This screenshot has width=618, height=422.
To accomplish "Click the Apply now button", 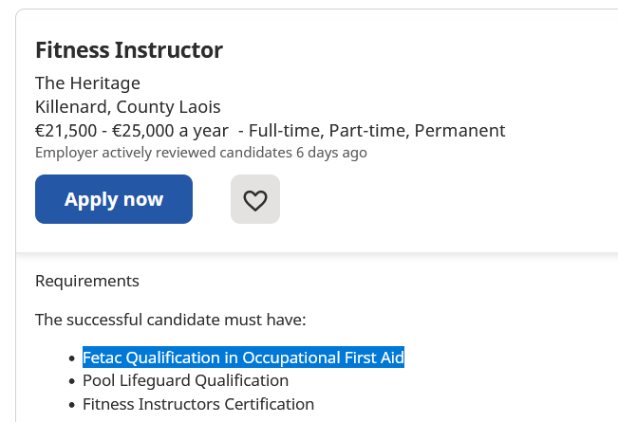I will pyautogui.click(x=114, y=199).
